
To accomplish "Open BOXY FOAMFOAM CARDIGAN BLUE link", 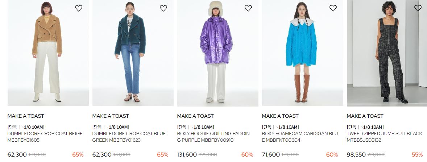I will [x=300, y=137].
